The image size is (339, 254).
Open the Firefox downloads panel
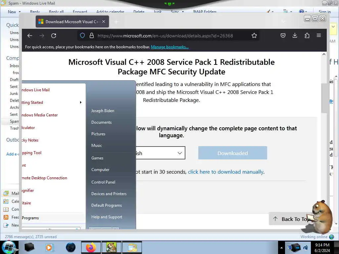295,35
